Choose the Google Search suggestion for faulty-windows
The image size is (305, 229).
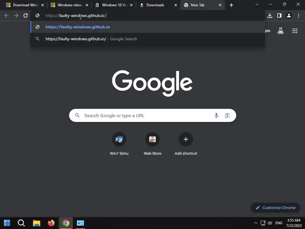click(148, 39)
